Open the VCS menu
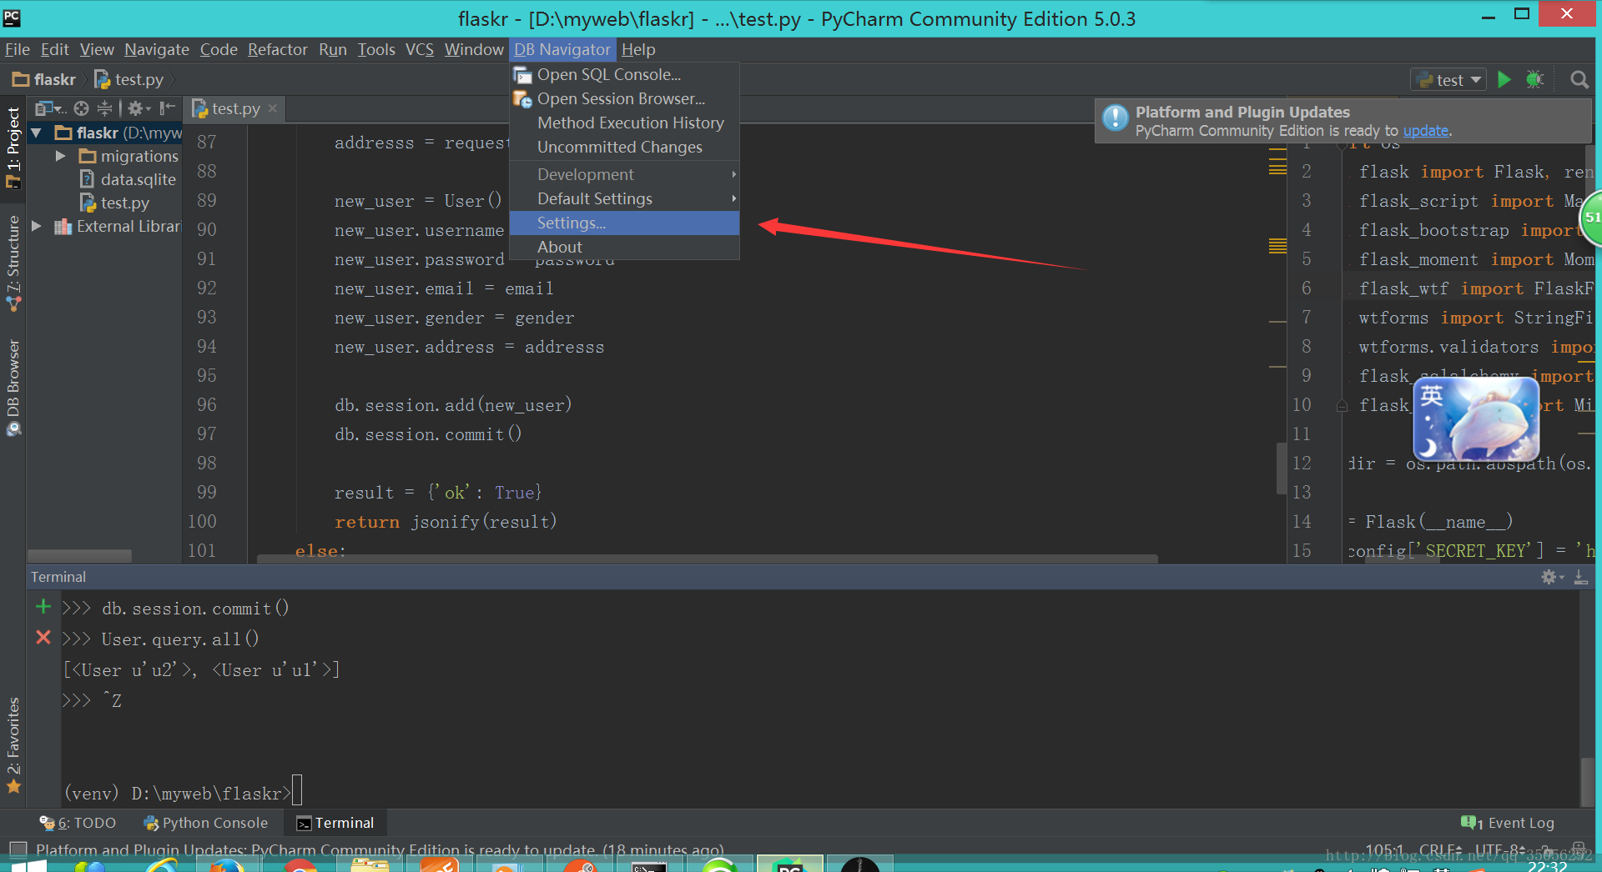The image size is (1602, 872). click(x=419, y=49)
